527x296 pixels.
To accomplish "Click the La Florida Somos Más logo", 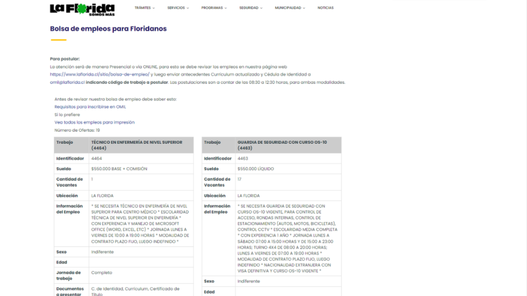I will (x=82, y=9).
